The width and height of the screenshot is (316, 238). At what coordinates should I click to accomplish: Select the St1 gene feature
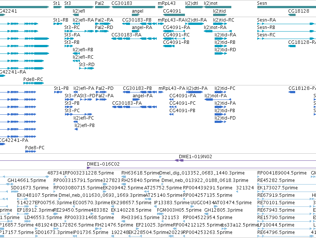tap(58, 7)
